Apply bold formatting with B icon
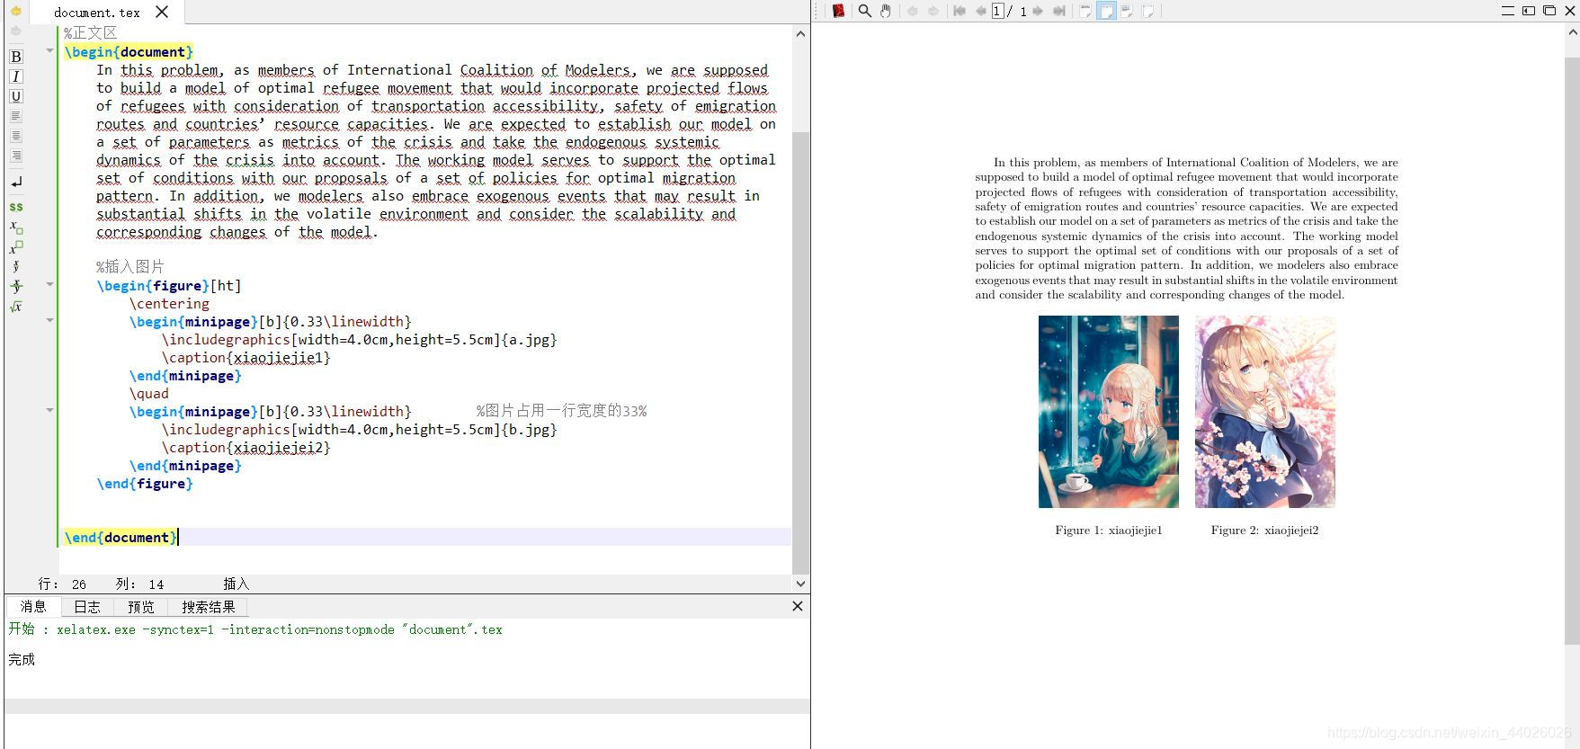 coord(16,57)
